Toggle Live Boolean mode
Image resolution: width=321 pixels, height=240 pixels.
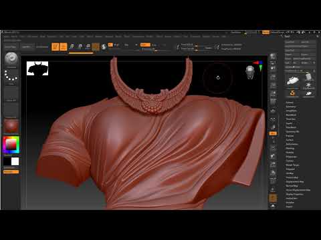tap(42, 47)
